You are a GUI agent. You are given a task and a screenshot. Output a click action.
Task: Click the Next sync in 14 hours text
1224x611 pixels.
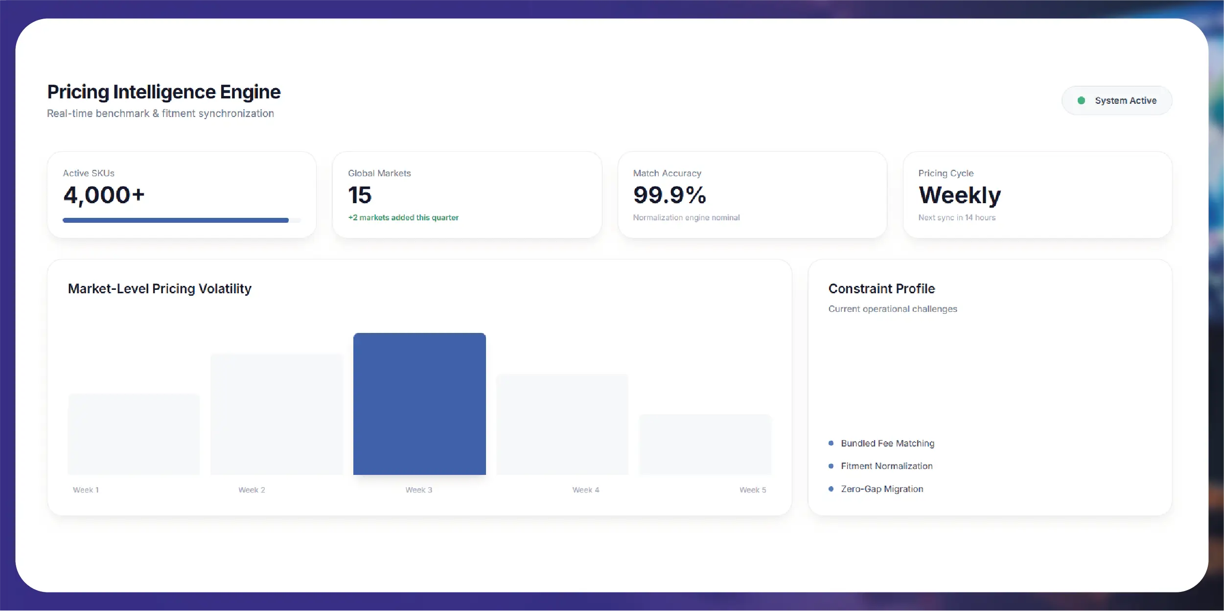point(957,217)
